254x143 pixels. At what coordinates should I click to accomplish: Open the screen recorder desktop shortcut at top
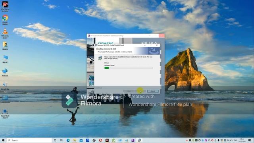pos(5,6)
